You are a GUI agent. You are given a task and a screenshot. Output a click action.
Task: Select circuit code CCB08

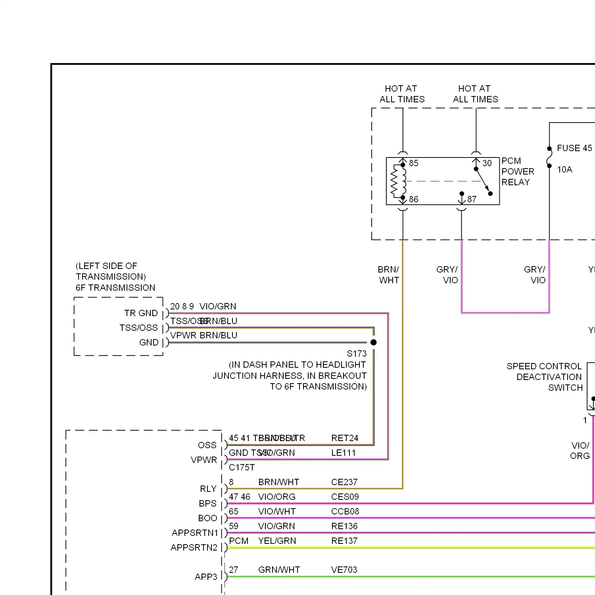click(345, 511)
